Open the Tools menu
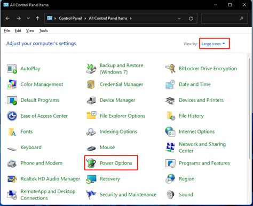This screenshot has width=253, height=206. tap(44, 30)
